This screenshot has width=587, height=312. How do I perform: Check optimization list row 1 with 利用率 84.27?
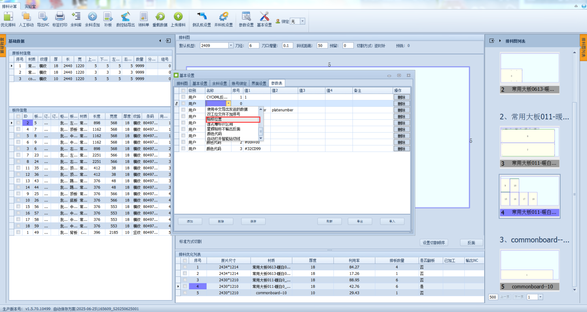click(185, 267)
